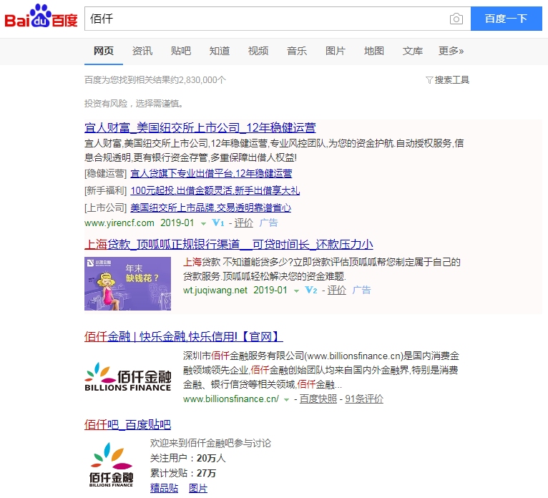Screen dimensions: 548x498
Task: Open 上海贷款_顶呱呱正规银行渠道 result title
Action: pyautogui.click(x=228, y=244)
